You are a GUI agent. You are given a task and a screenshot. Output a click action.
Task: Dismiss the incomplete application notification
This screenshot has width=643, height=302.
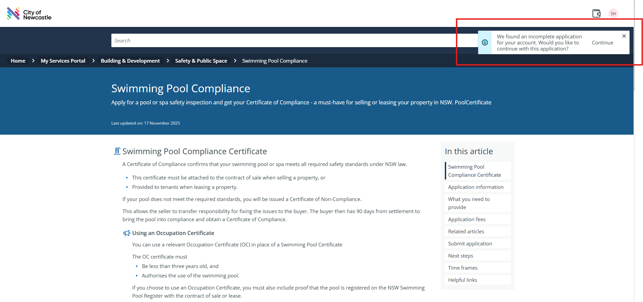pyautogui.click(x=624, y=36)
